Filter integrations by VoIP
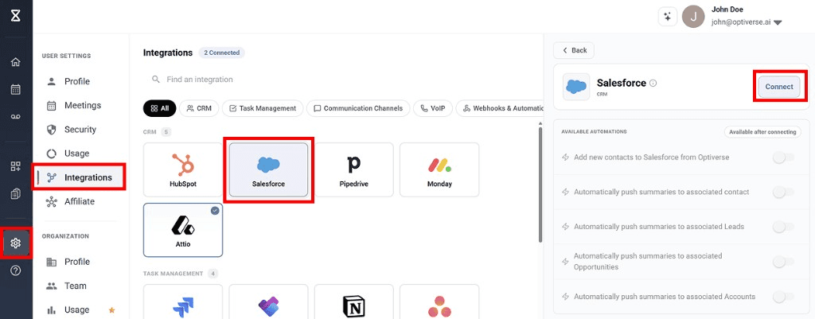The width and height of the screenshot is (815, 319). [433, 108]
